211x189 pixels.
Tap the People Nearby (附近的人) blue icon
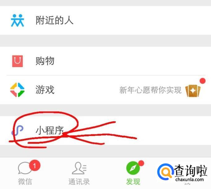pyautogui.click(x=18, y=20)
